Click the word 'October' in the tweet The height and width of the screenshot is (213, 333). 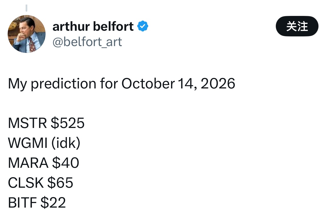[x=148, y=83]
